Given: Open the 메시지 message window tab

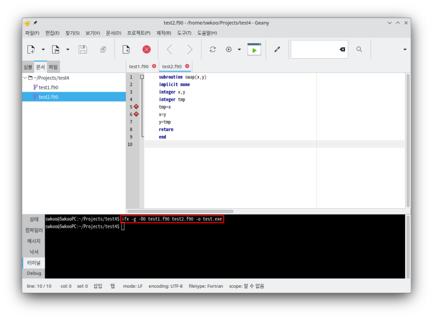Looking at the screenshot, I should pyautogui.click(x=34, y=241).
